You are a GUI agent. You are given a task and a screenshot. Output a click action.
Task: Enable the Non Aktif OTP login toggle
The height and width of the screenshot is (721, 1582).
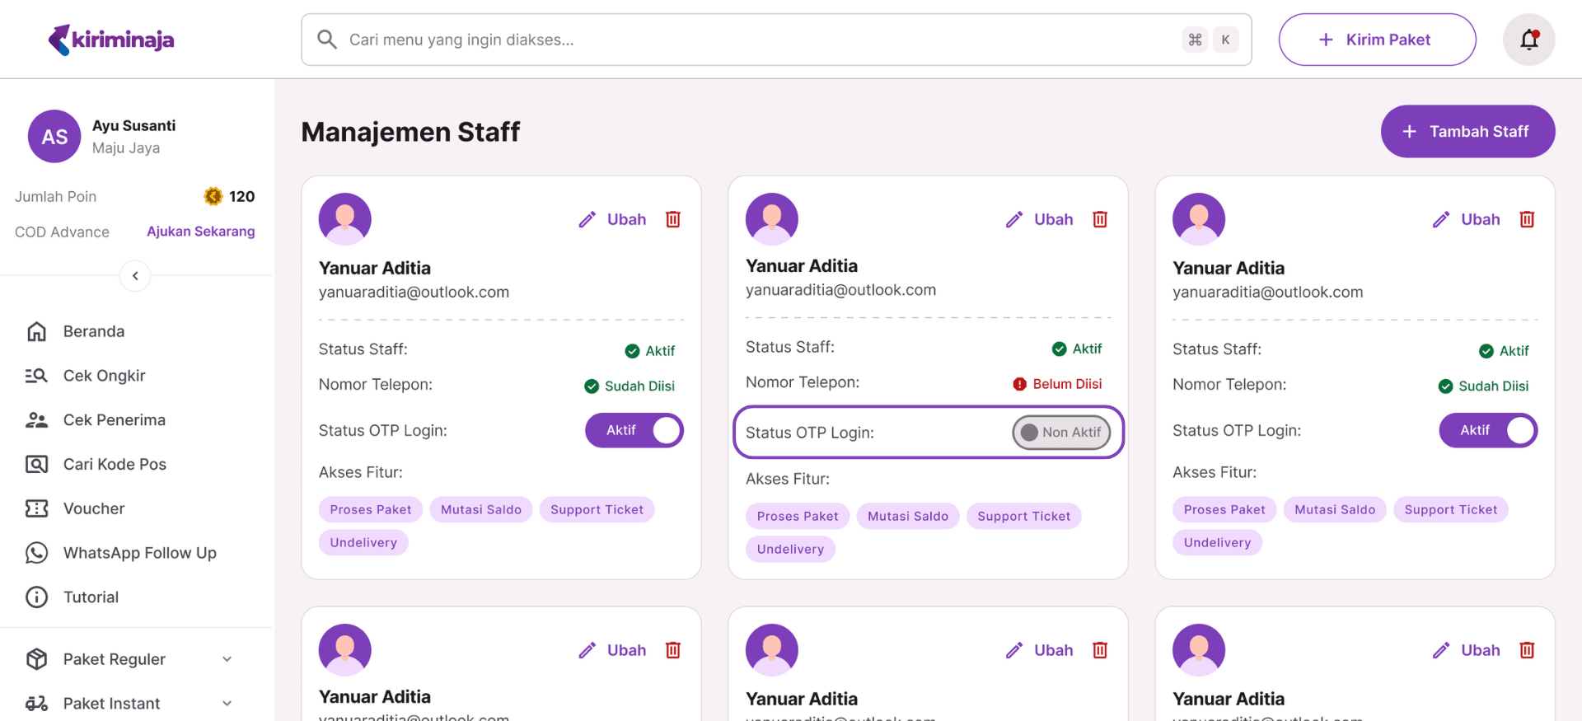[1061, 433]
